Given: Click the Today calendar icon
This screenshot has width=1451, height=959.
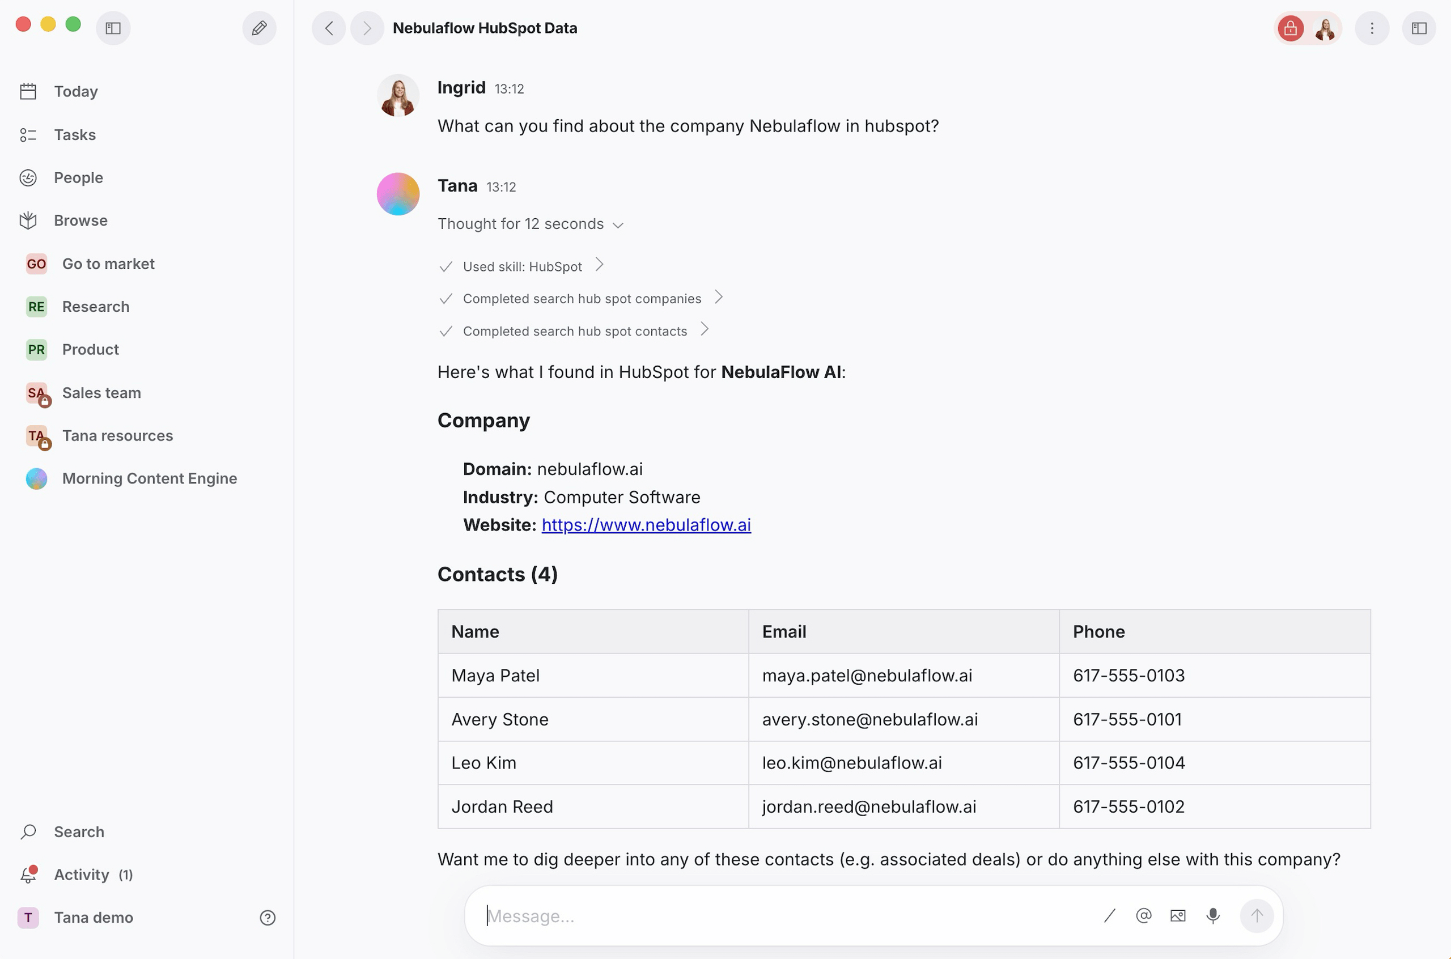Looking at the screenshot, I should (28, 91).
